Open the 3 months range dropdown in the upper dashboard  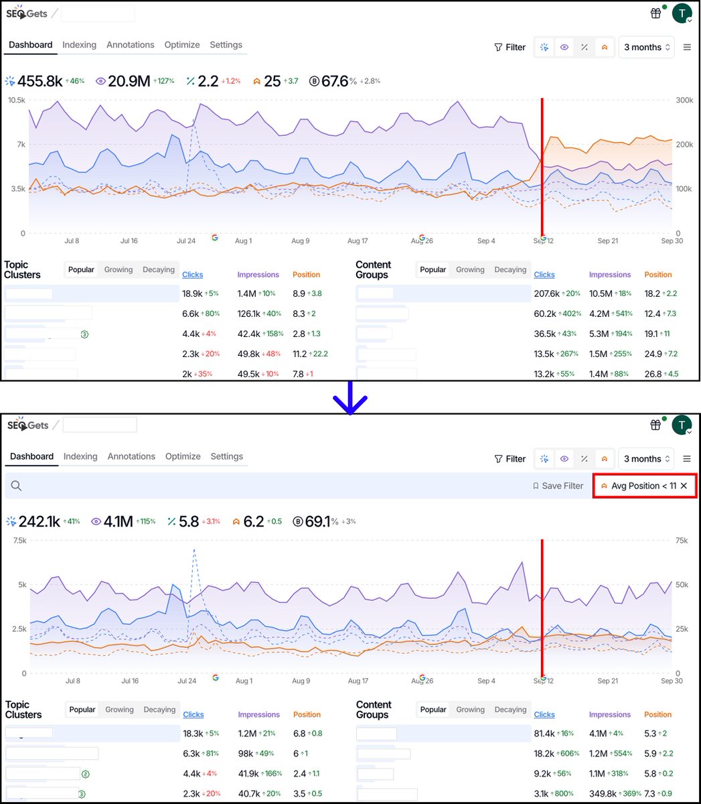[x=647, y=48]
